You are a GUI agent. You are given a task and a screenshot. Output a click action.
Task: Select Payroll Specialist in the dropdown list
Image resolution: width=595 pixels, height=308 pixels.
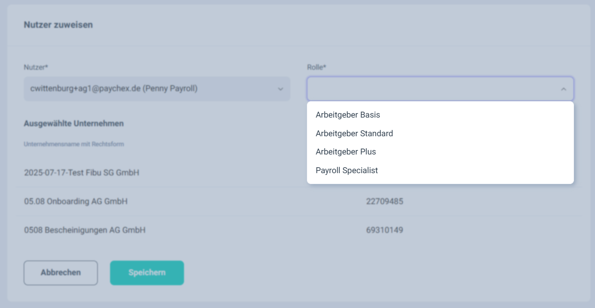click(x=347, y=170)
